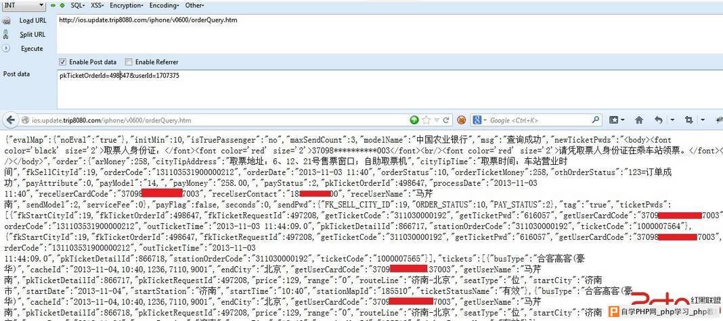
Task: Click the site identity globe icon
Action: tap(25, 120)
